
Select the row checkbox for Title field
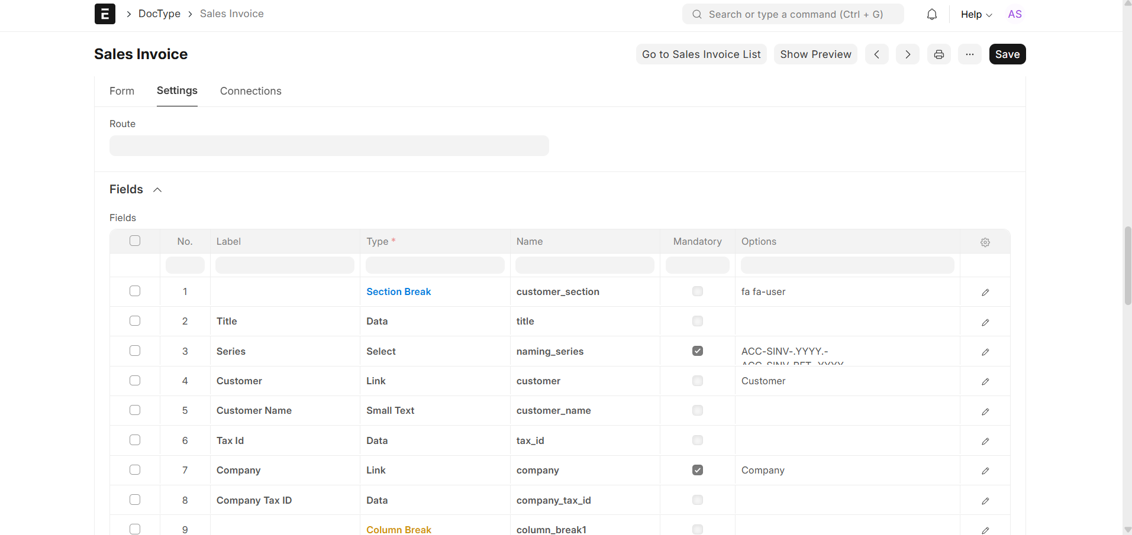[135, 321]
